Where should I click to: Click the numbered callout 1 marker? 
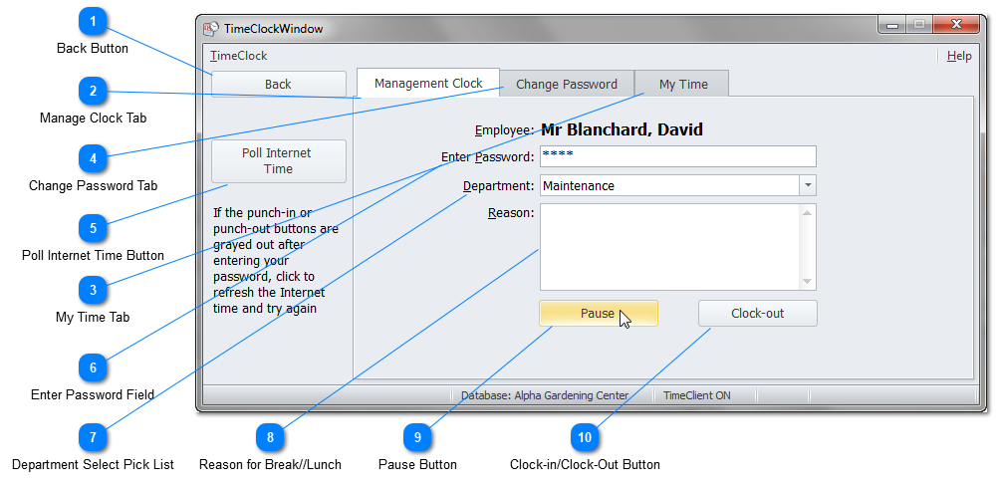click(x=93, y=21)
